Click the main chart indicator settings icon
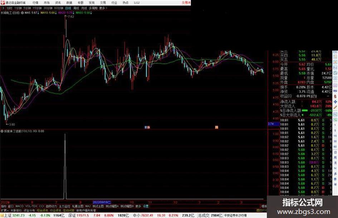Screen dimensions: 338x218 coord(22,13)
